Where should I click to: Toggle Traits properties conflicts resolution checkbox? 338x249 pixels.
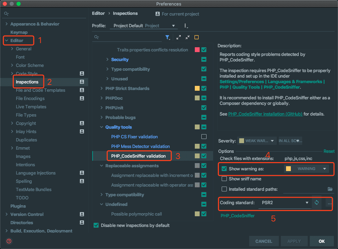204,50
